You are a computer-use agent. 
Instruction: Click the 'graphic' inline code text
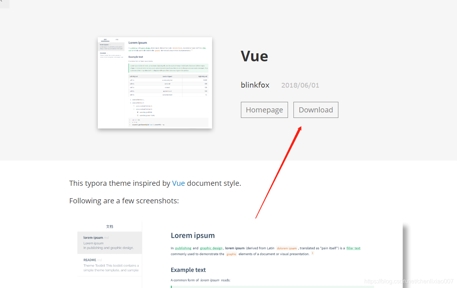coord(231,254)
